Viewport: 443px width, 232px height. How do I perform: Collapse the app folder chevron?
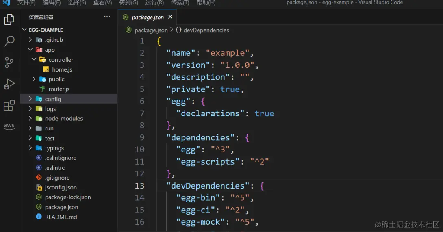(30, 50)
